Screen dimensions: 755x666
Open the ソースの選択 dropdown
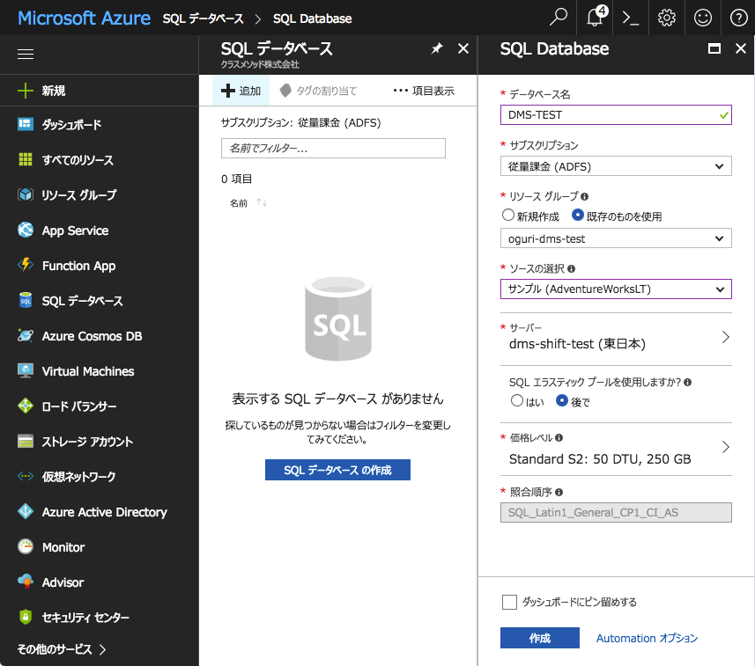pos(615,289)
